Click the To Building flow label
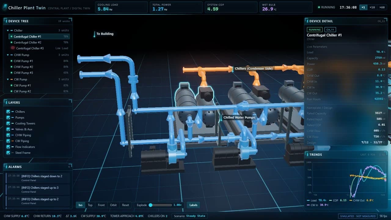The width and height of the screenshot is (391, 220). click(105, 34)
